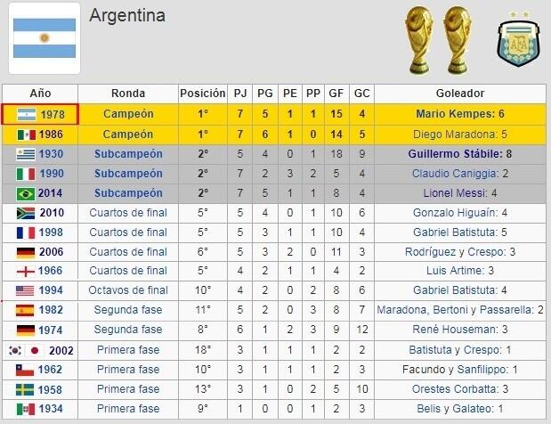Click the Uruguay flag beside 1930

pos(26,154)
